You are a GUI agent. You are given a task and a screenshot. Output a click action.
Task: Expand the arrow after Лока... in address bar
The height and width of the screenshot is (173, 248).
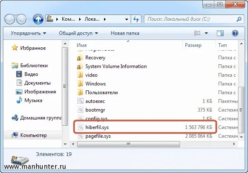click(105, 19)
